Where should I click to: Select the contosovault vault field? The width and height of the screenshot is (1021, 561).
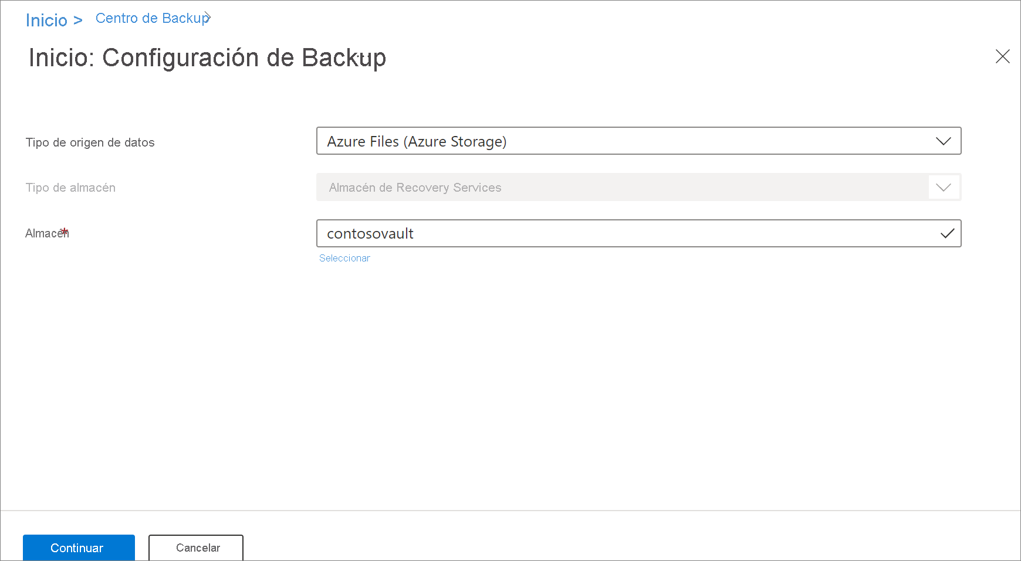638,233
